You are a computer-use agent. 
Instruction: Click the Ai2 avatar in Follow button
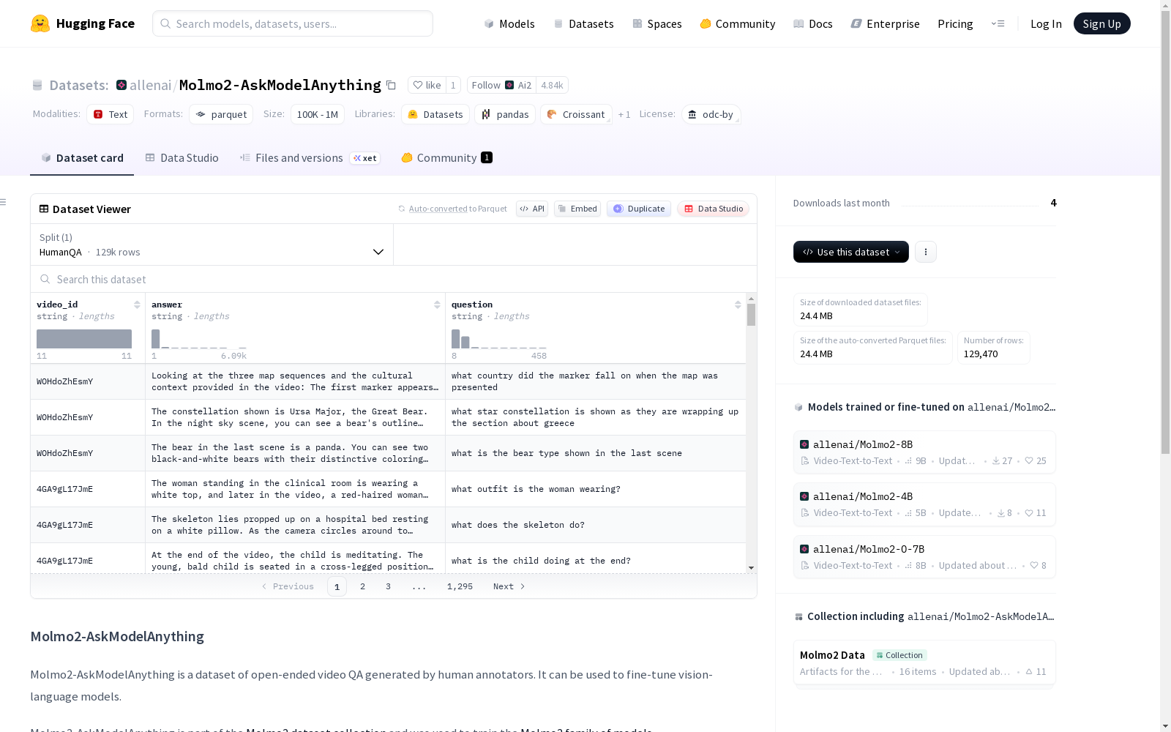pos(509,85)
